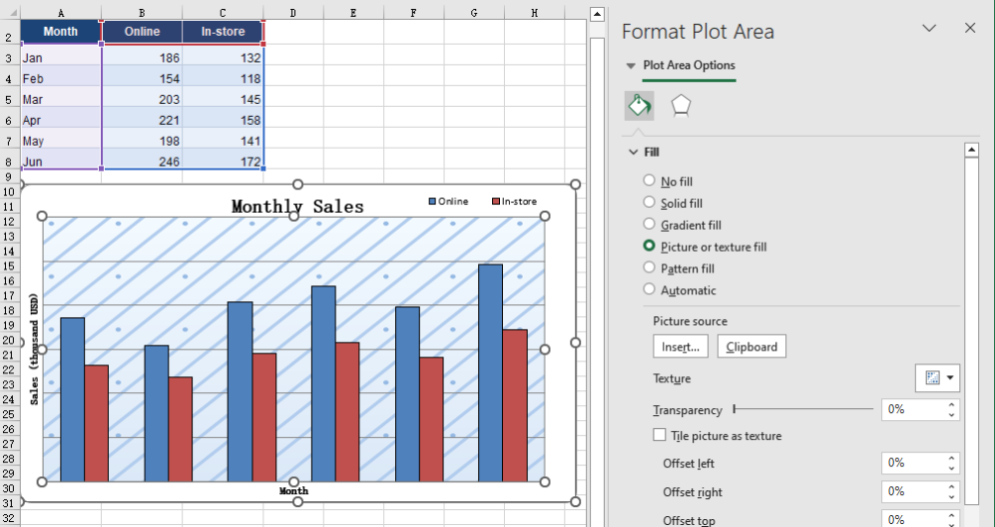Click the Month header cell
This screenshot has height=527, width=995.
tap(61, 32)
